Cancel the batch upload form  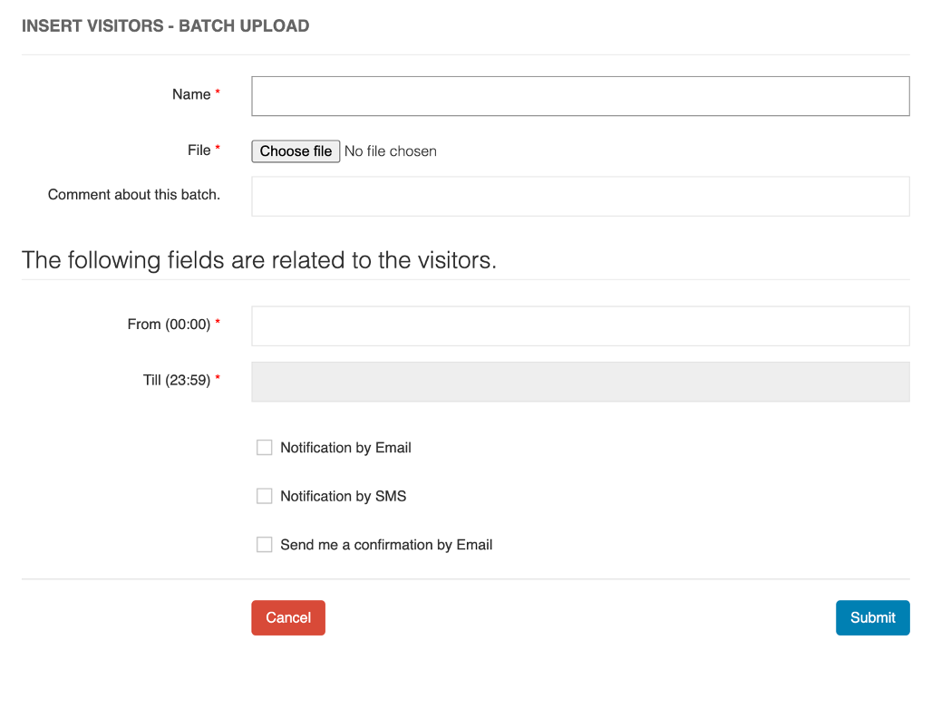pos(288,617)
